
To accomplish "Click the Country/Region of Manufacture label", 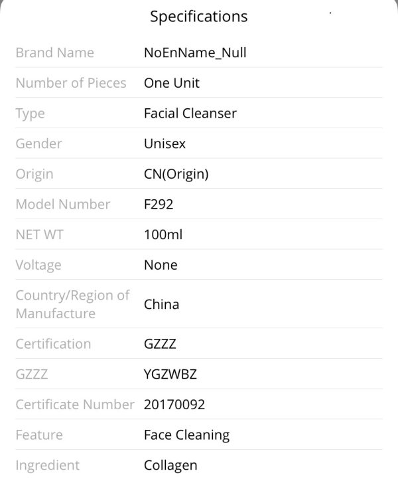I will click(72, 304).
